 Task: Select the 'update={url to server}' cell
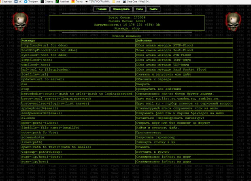click(78, 79)
